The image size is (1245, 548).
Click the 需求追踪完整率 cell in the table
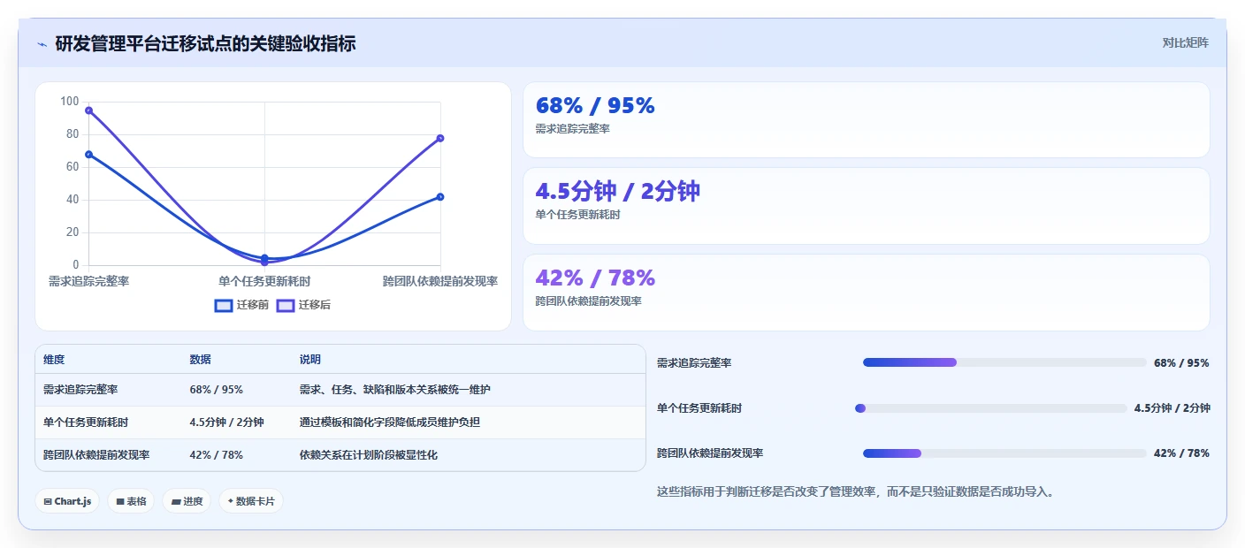click(80, 390)
